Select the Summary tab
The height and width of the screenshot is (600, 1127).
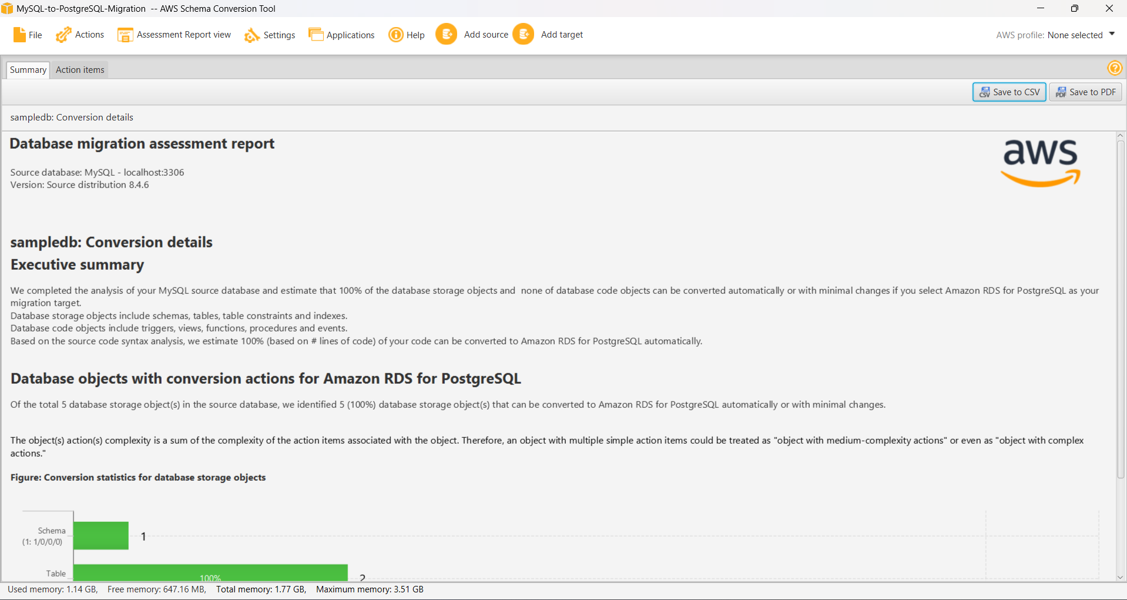(28, 70)
